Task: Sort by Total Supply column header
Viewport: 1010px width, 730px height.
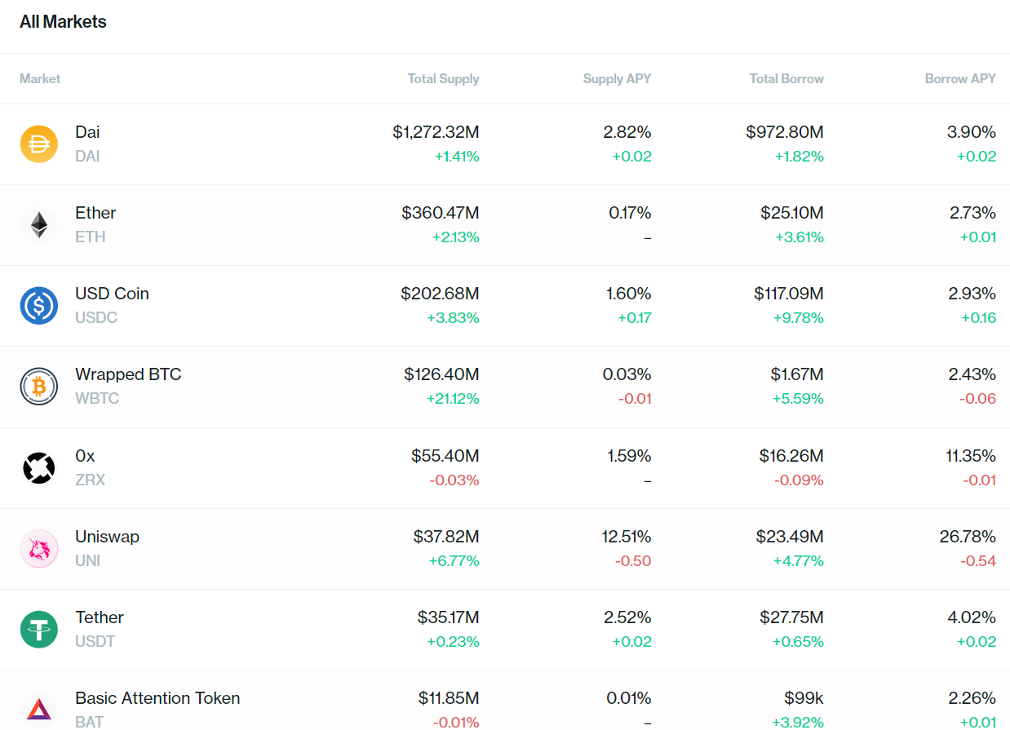Action: point(444,79)
